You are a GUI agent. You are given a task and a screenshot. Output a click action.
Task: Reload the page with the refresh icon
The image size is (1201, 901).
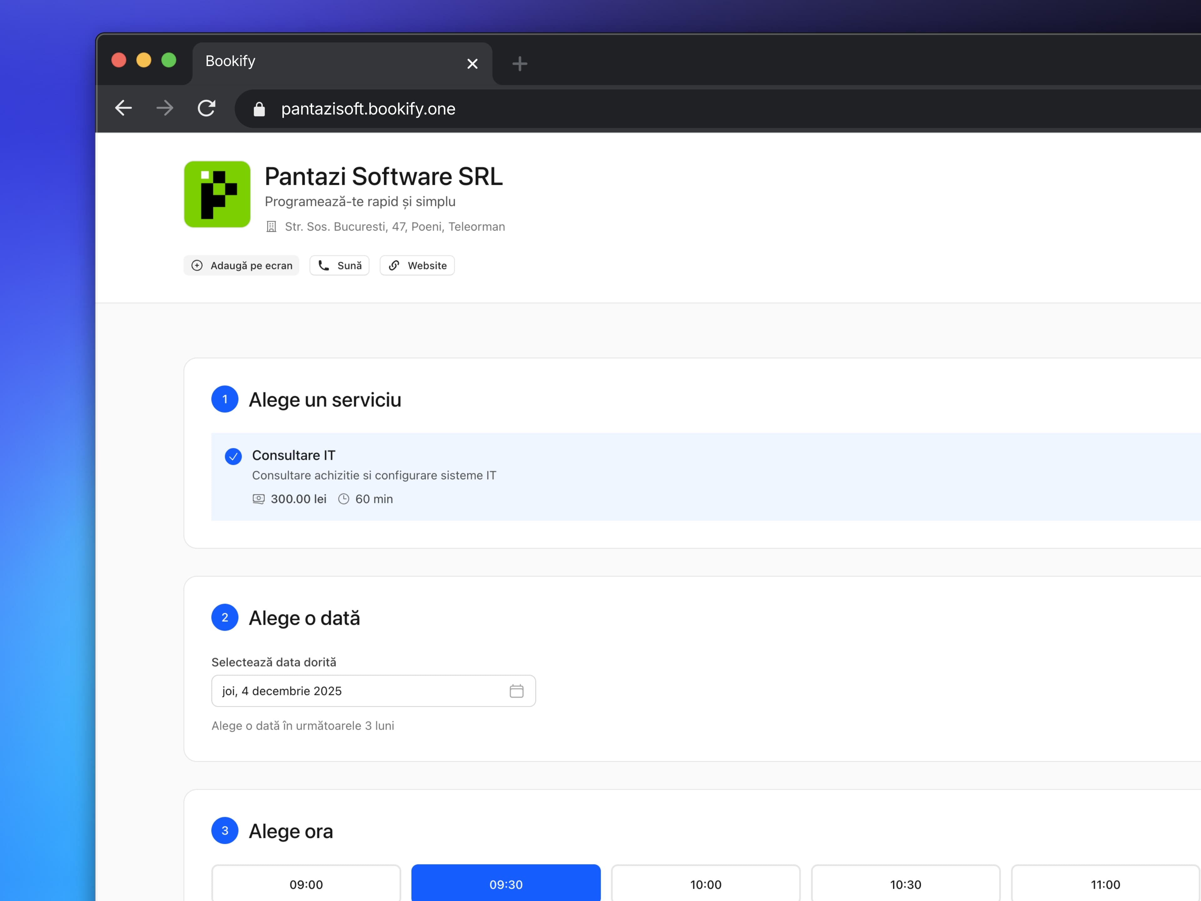tap(206, 108)
